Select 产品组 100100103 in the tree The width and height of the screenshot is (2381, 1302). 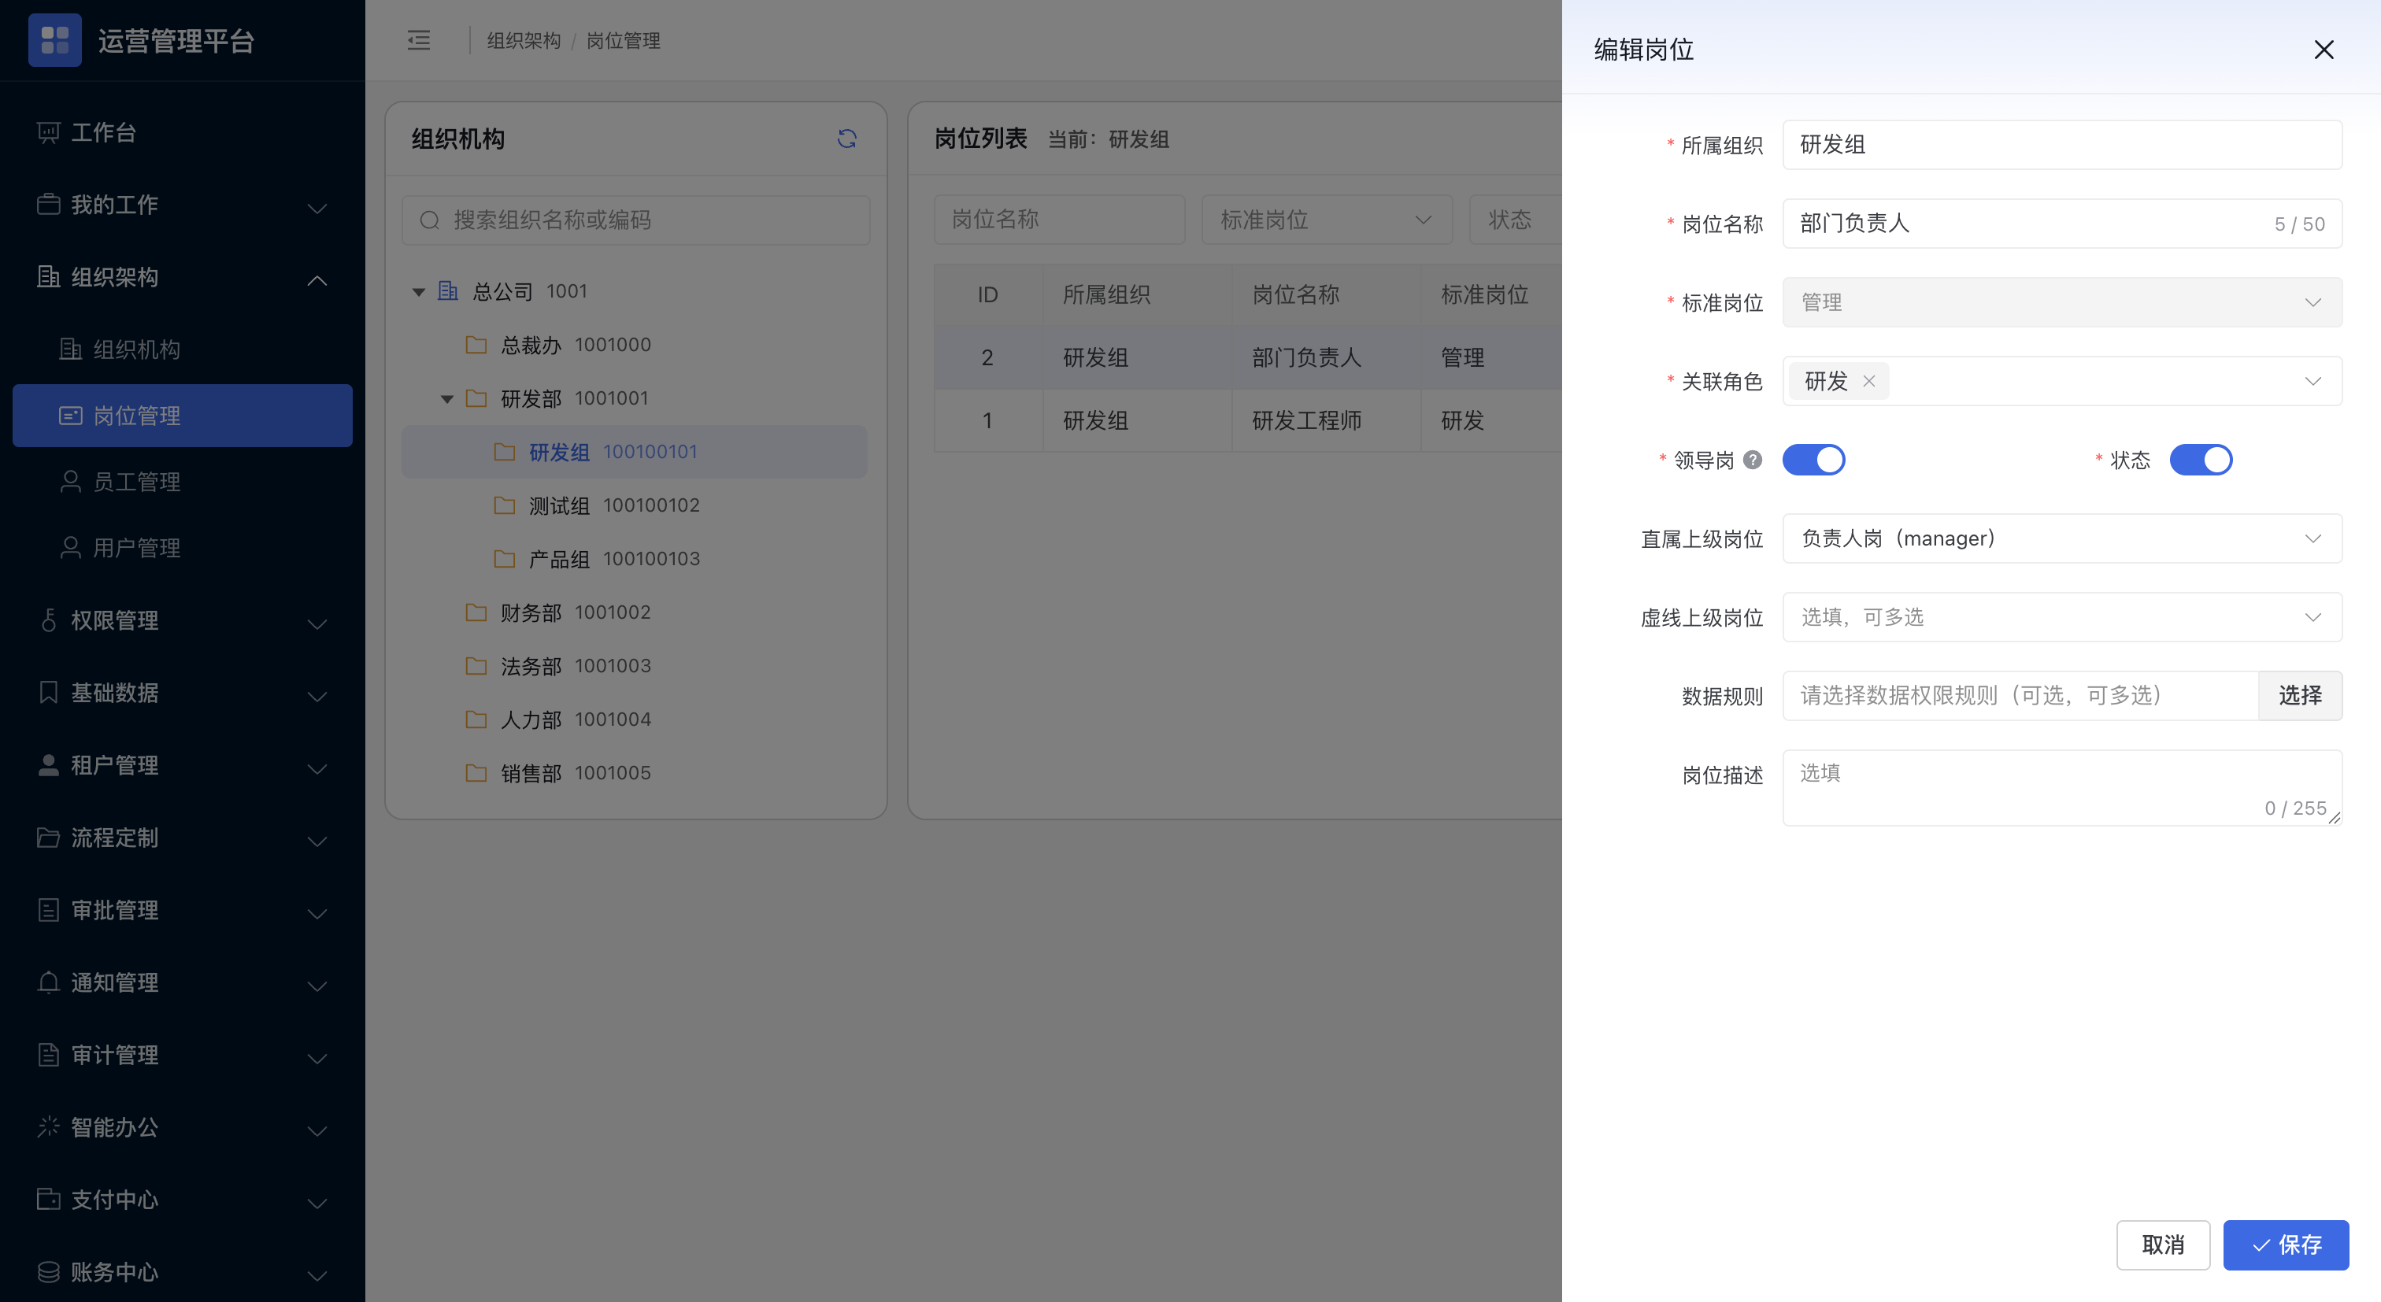pos(634,559)
